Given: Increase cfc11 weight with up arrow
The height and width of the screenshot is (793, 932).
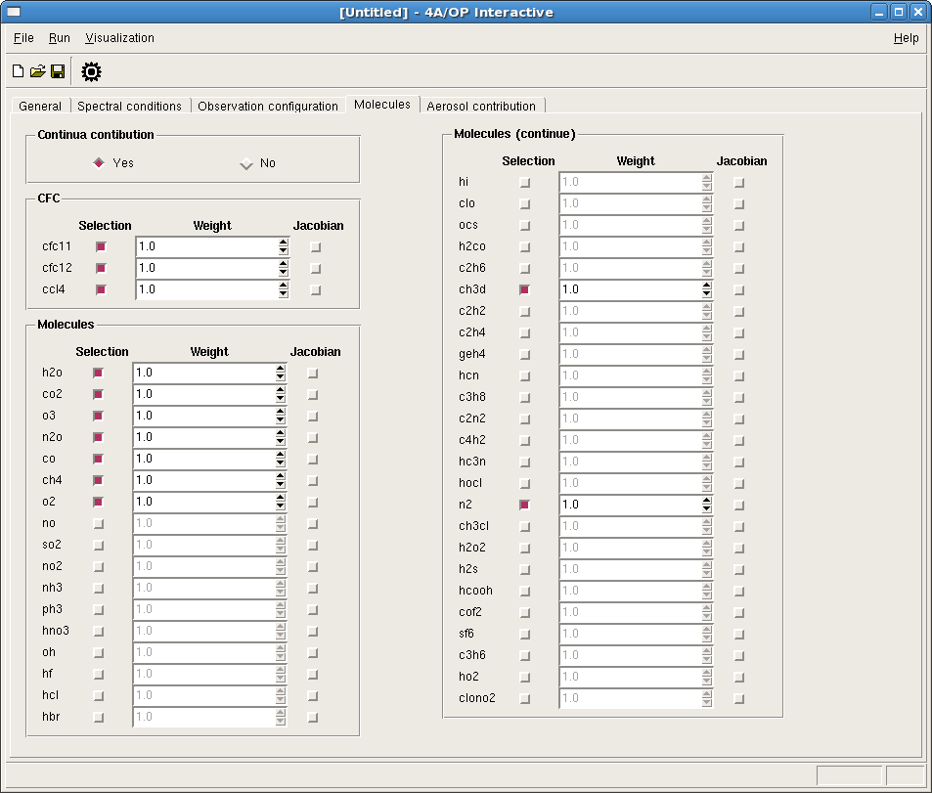Looking at the screenshot, I should 283,242.
